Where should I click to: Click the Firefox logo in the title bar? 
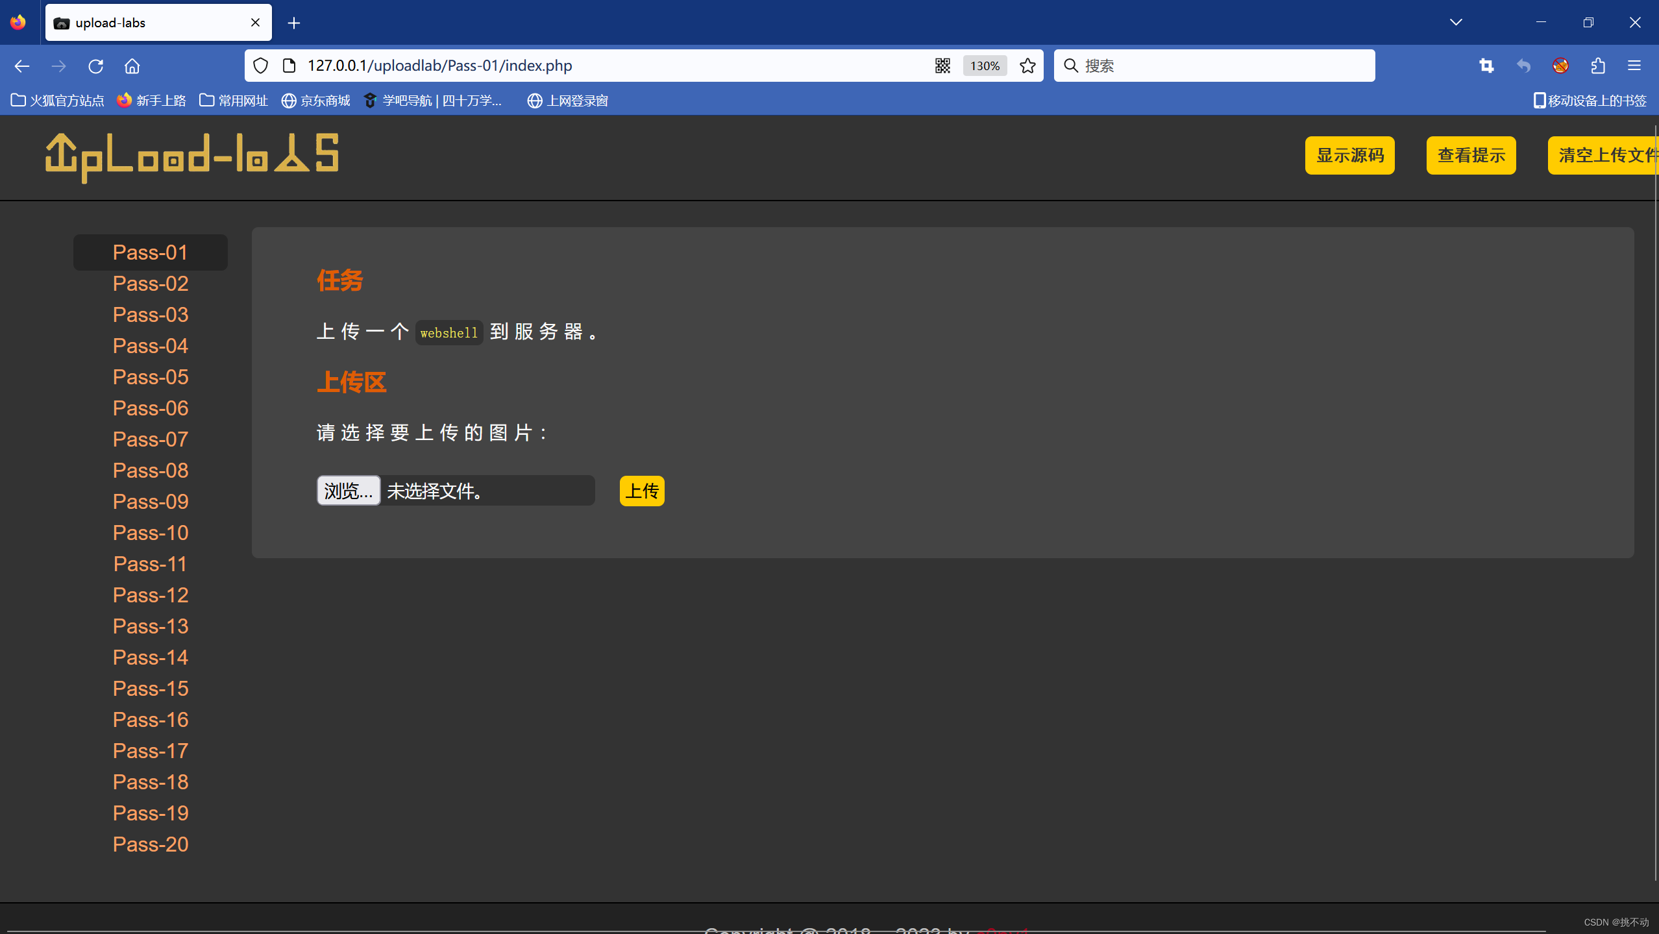[x=18, y=22]
